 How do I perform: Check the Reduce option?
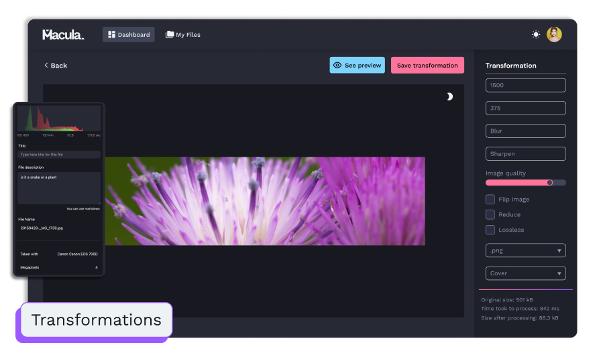(490, 215)
